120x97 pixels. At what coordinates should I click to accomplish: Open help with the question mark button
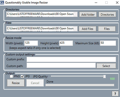pos(115,94)
